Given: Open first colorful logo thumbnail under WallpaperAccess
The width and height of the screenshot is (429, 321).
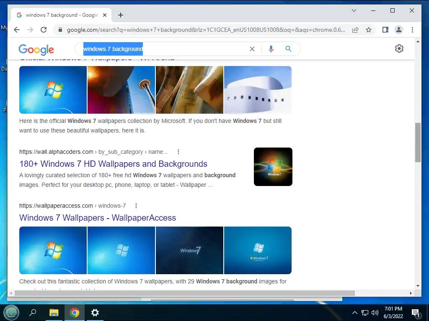Looking at the screenshot, I should tap(53, 250).
